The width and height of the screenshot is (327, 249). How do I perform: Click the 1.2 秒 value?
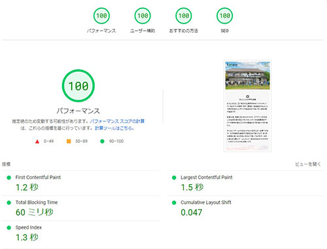pos(27,187)
